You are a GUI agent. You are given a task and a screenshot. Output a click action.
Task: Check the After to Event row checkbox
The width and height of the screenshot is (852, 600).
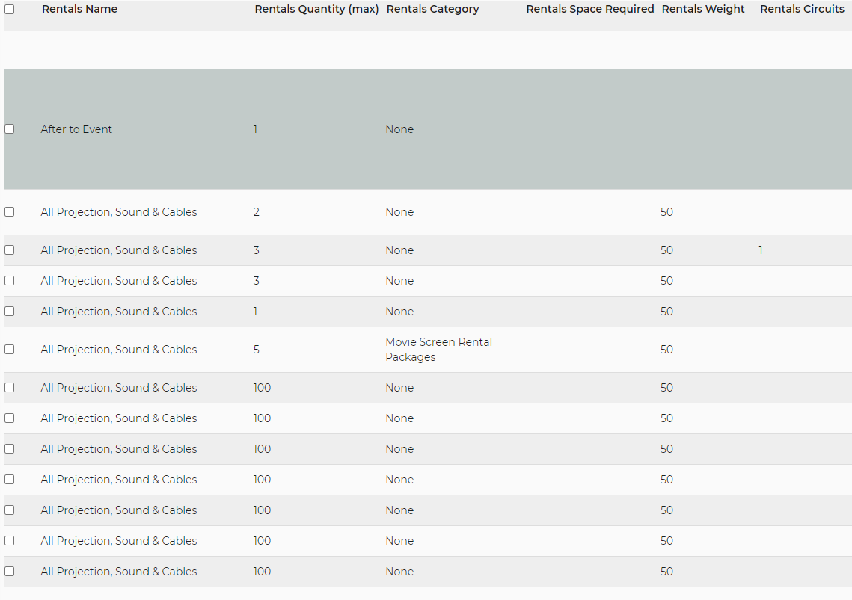[9, 129]
